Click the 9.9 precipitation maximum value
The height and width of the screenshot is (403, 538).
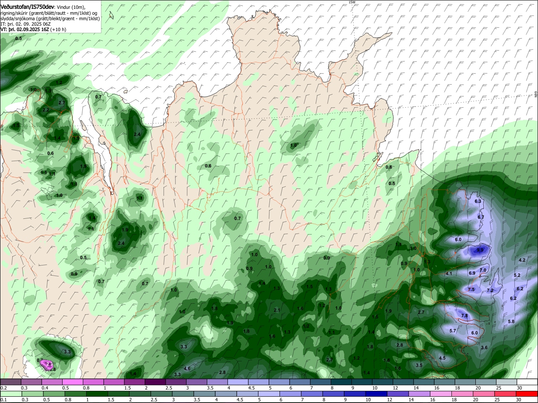(480, 250)
